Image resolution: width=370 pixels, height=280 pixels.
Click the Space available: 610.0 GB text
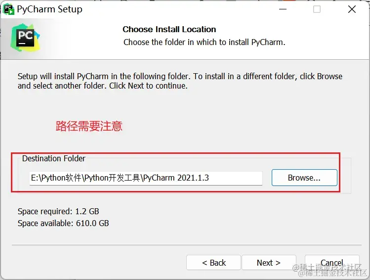(x=63, y=223)
